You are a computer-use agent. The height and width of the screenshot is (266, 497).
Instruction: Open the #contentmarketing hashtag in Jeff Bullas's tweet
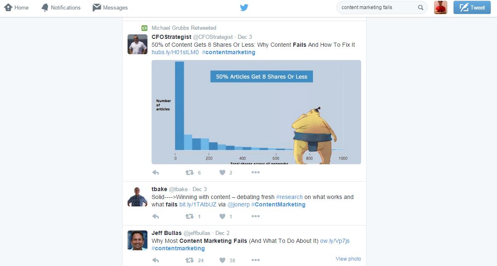pyautogui.click(x=178, y=248)
